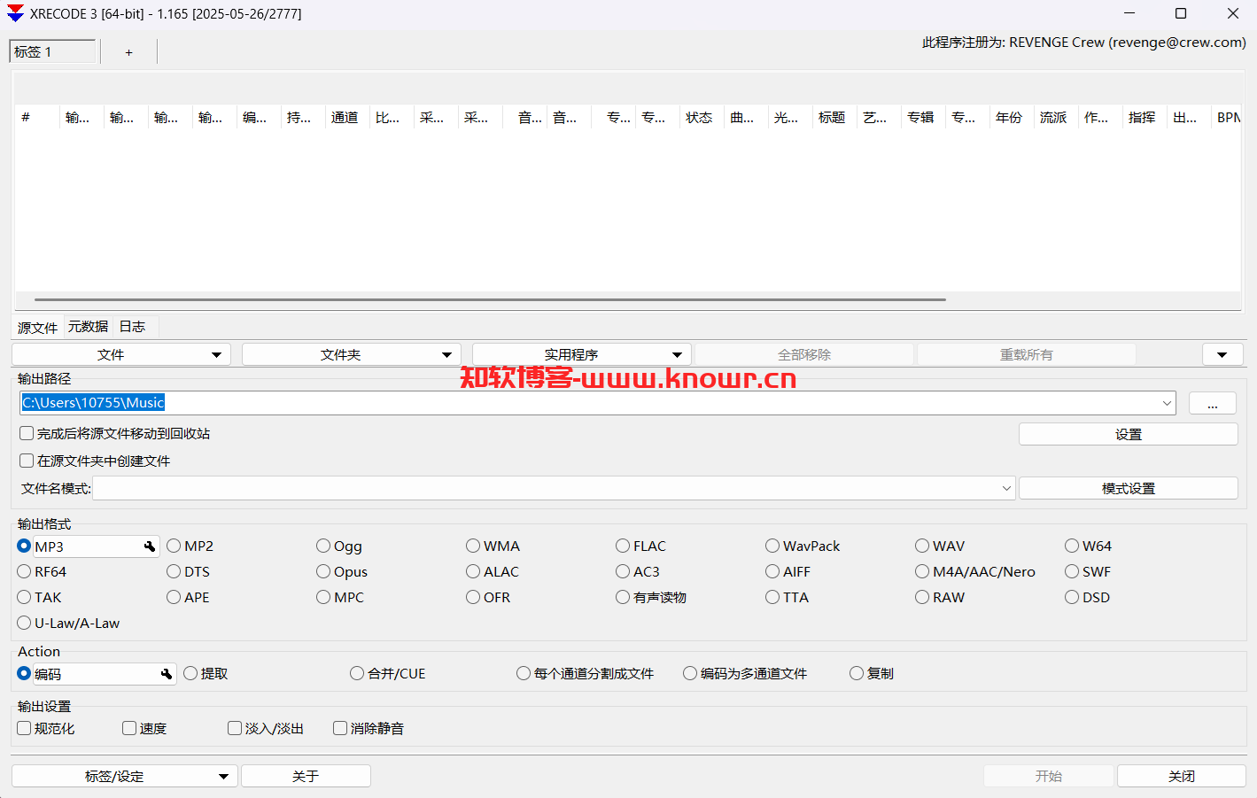Choose the ALAC format option

(x=493, y=572)
